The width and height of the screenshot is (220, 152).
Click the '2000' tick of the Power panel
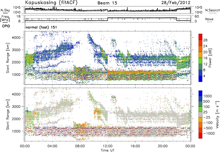coord(16,62)
